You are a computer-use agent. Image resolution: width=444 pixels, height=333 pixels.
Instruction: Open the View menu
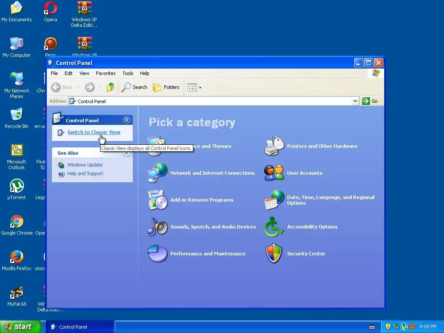click(84, 73)
